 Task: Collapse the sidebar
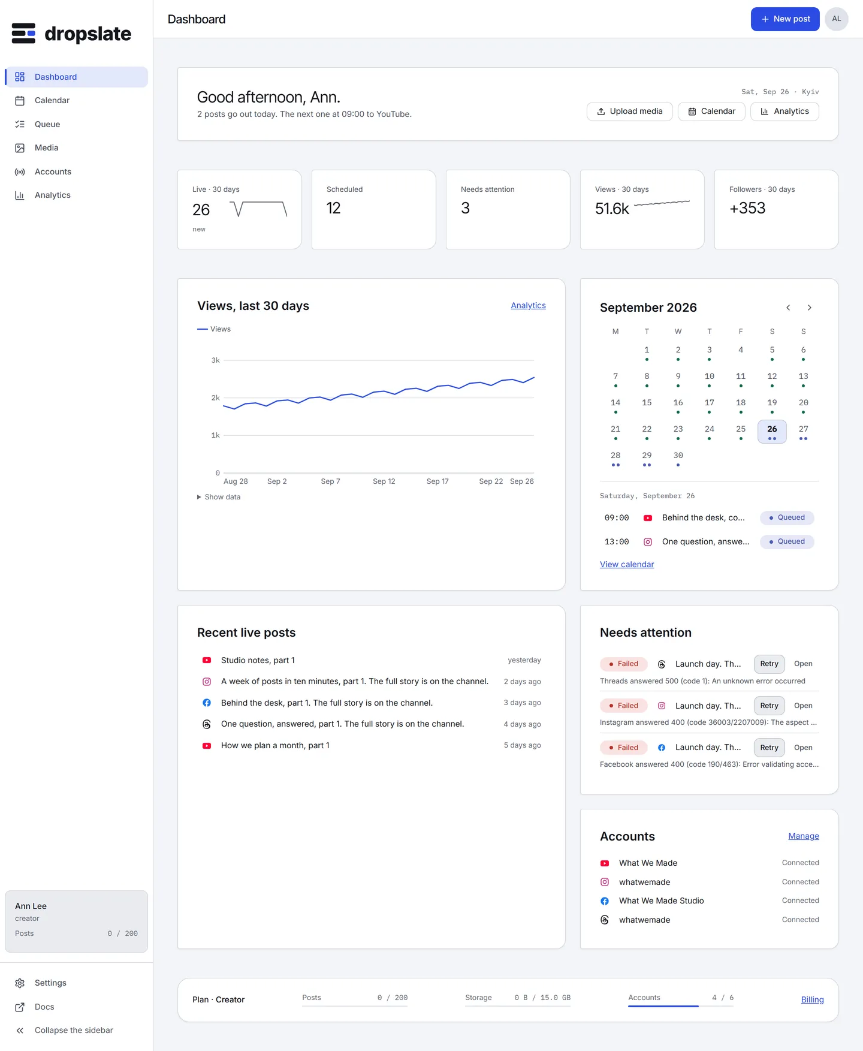pos(76,1031)
